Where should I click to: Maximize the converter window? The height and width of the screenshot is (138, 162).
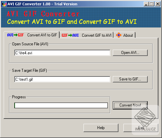152,4
